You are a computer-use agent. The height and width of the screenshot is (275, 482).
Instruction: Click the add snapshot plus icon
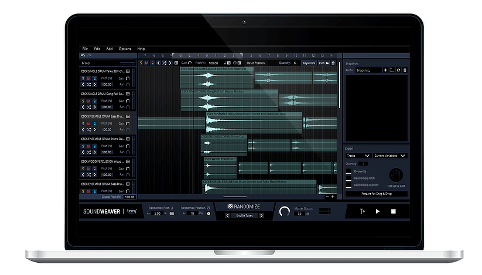385,70
